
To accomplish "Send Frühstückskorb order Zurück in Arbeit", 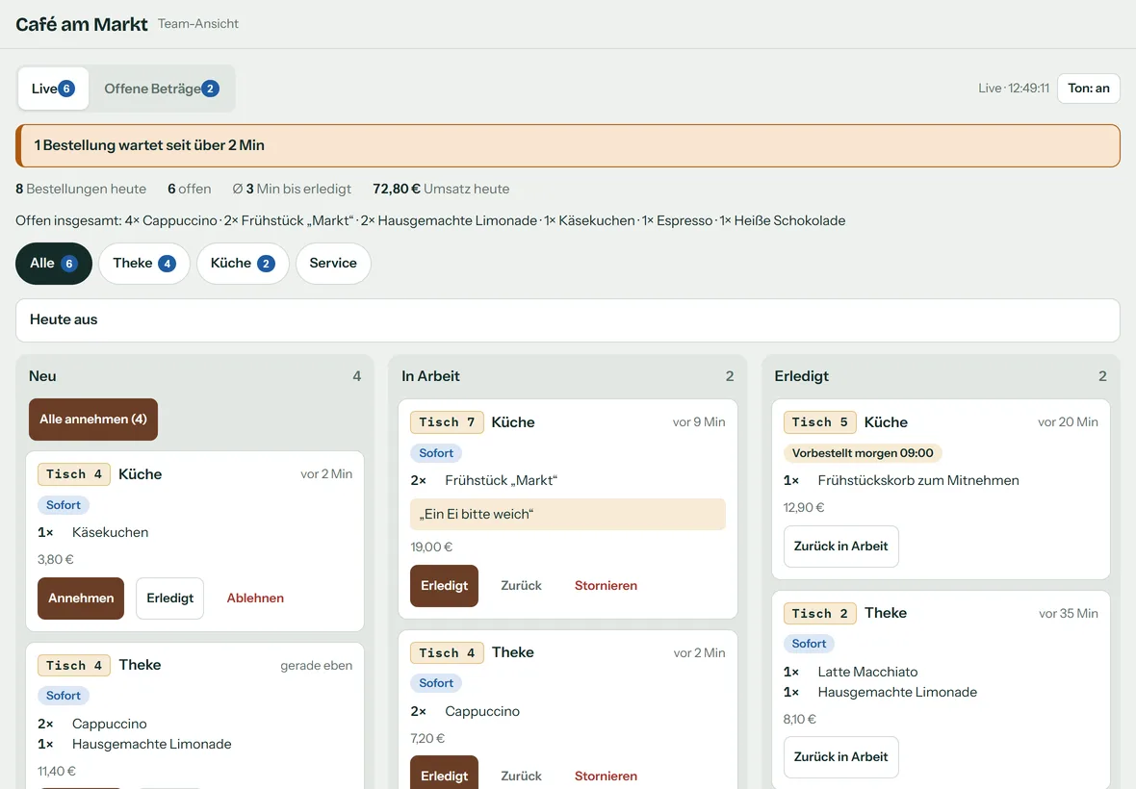I will [841, 547].
